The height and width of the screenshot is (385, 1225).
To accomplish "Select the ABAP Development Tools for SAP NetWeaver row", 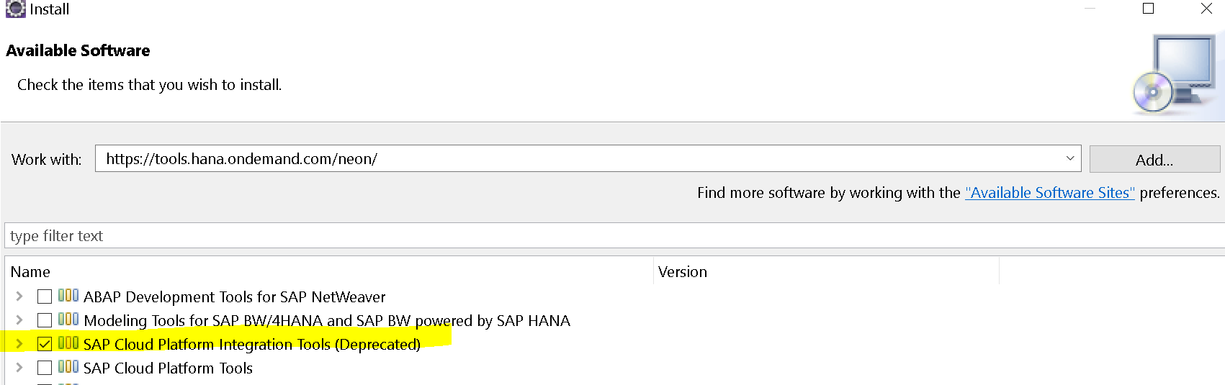I will coord(234,296).
